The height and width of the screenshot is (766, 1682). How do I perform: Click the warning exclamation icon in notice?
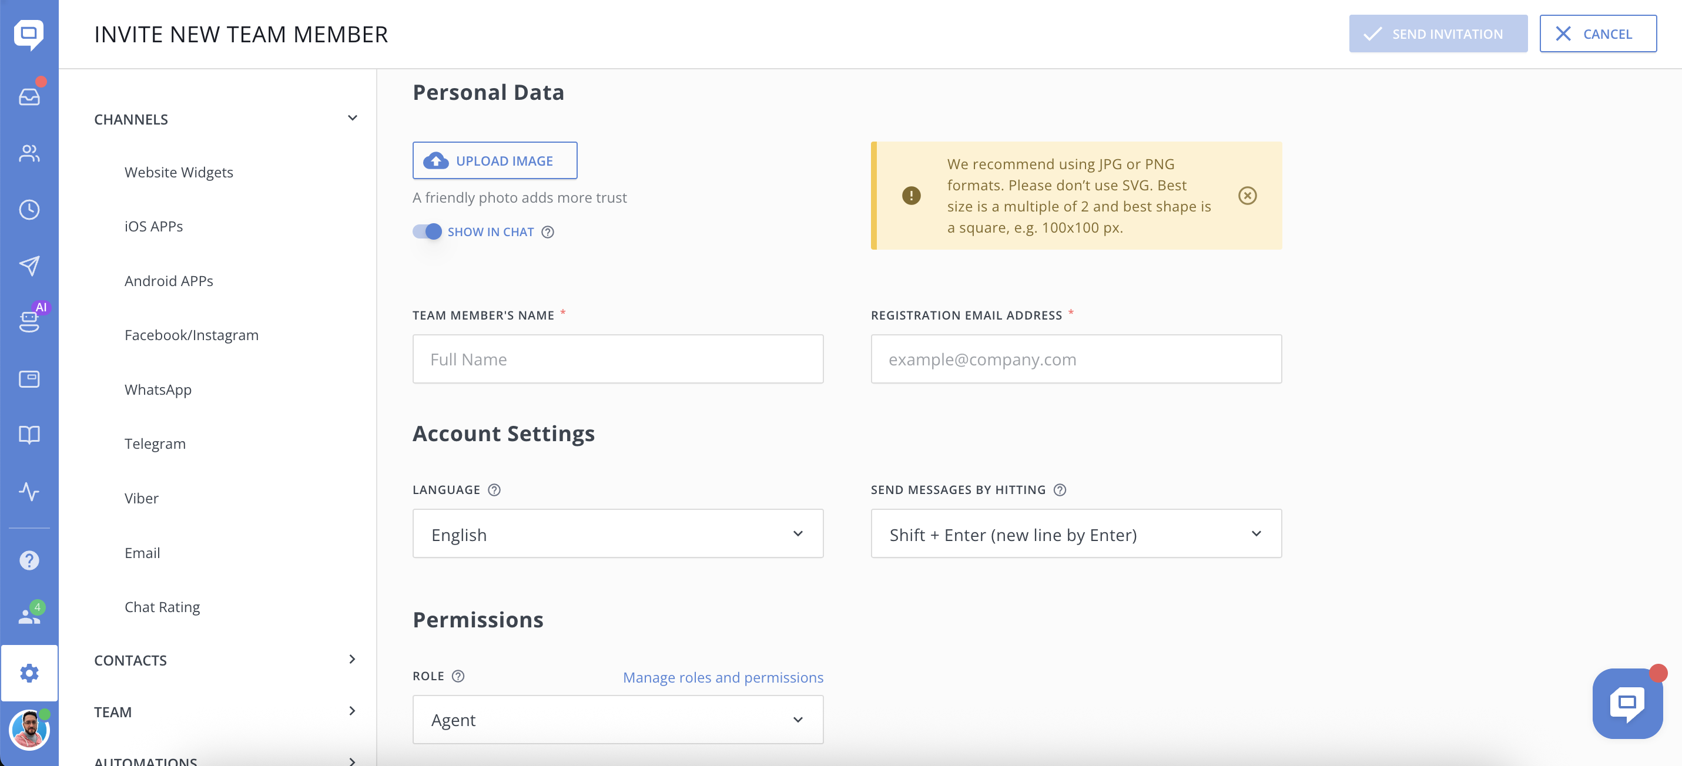(911, 196)
